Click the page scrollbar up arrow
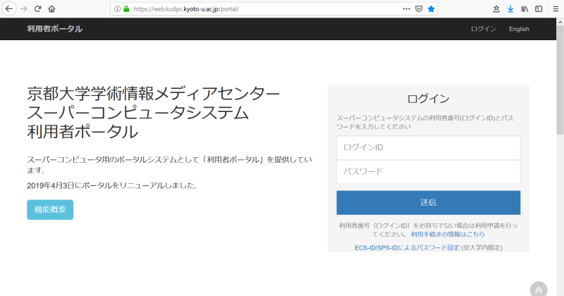564x296 pixels. (560, 22)
